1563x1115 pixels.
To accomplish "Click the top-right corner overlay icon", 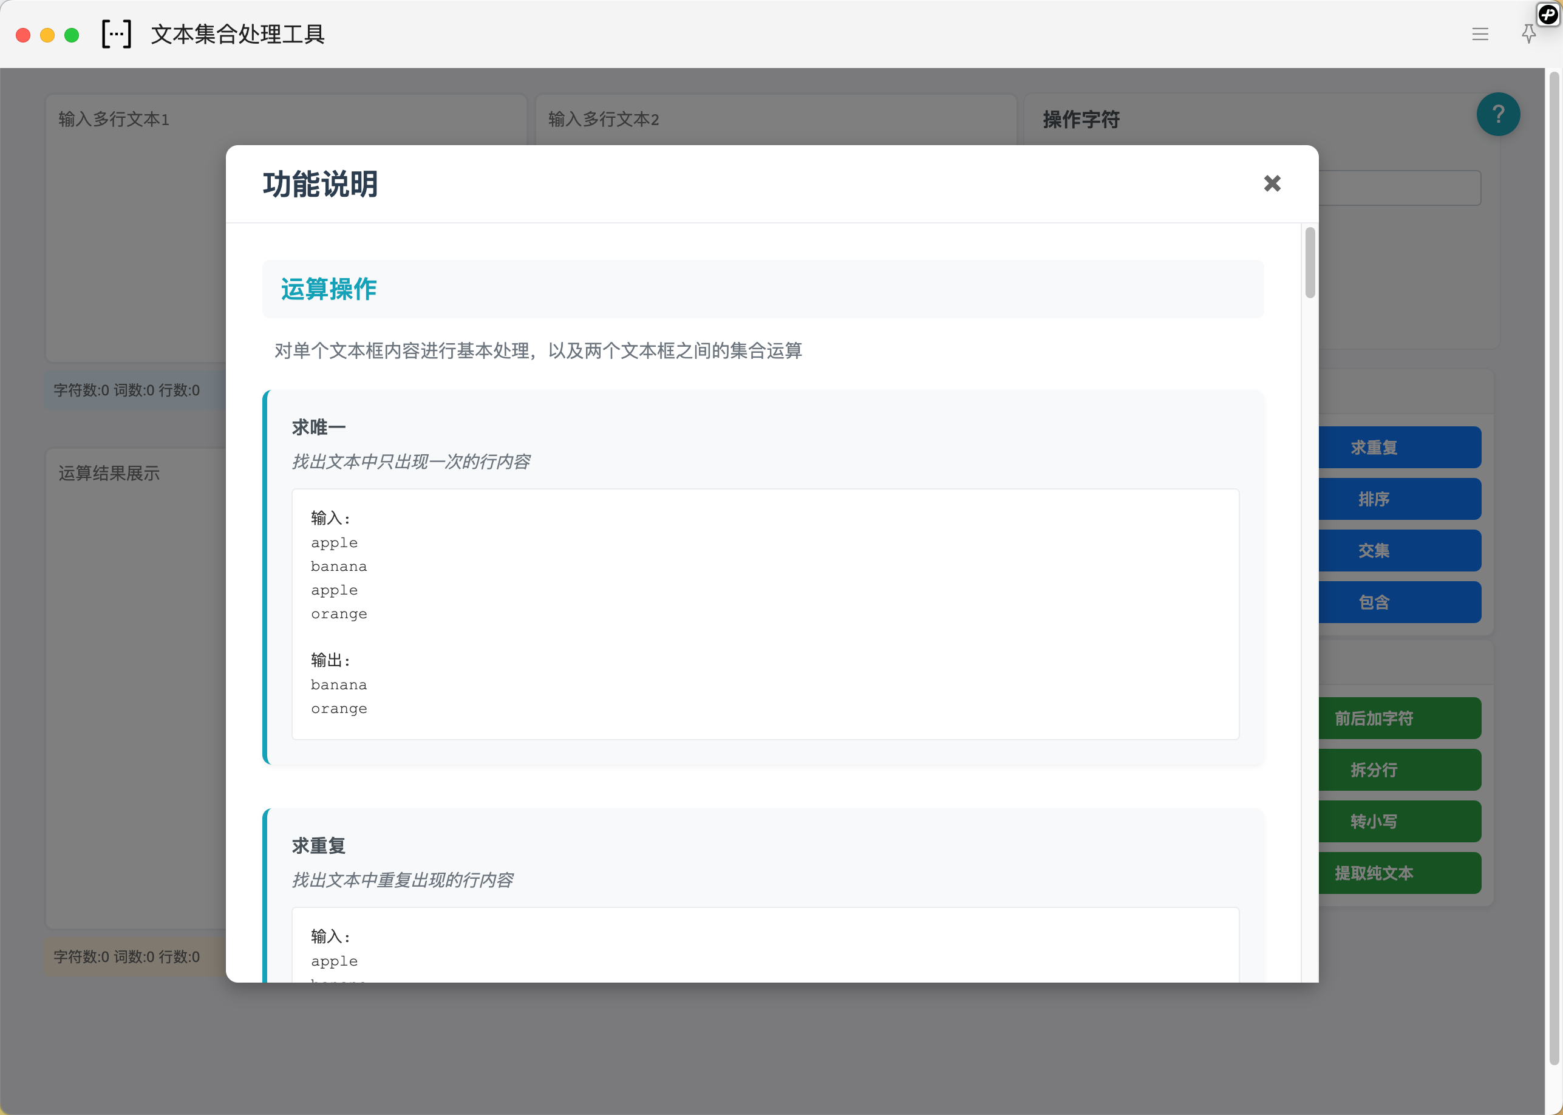I will point(1548,14).
